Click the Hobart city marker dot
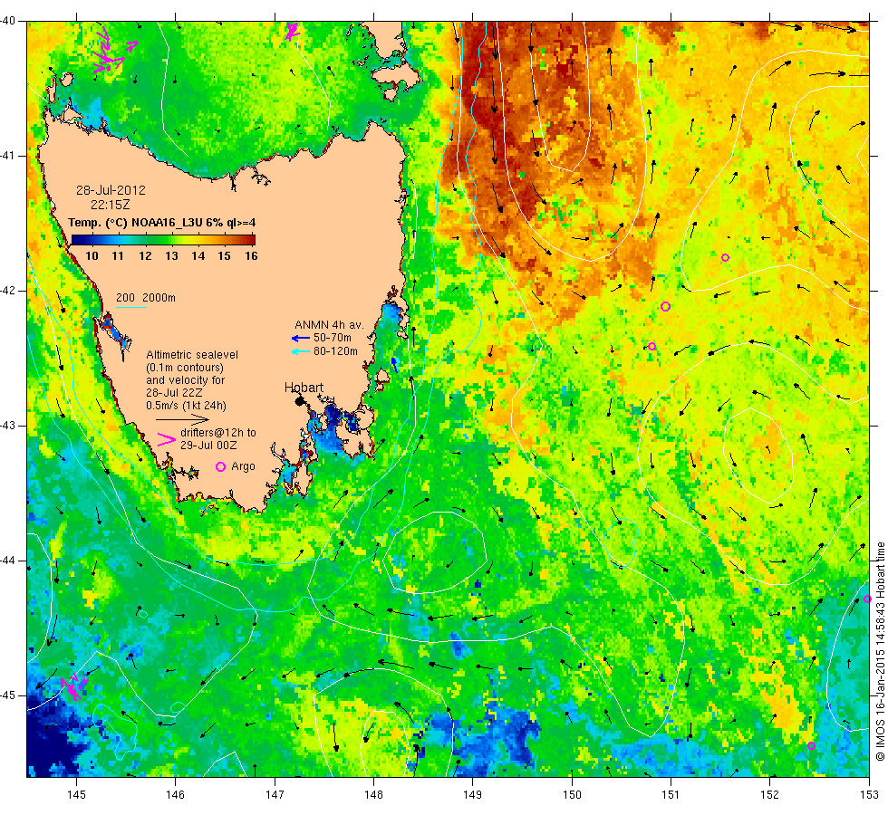The height and width of the screenshot is (815, 888). pyautogui.click(x=300, y=401)
